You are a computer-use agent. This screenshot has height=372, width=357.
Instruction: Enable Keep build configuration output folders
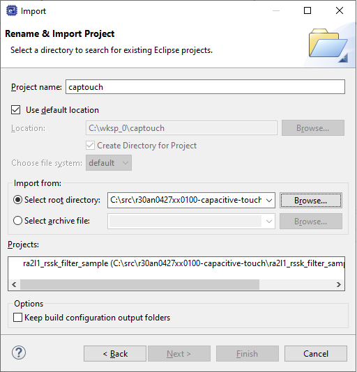pos(18,318)
